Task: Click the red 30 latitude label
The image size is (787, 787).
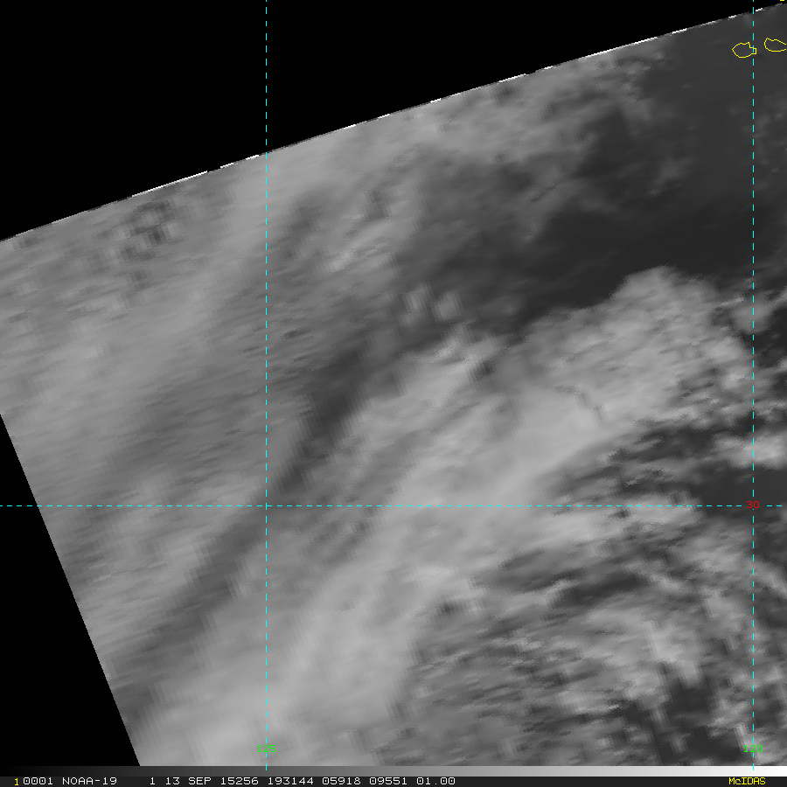Action: [752, 505]
